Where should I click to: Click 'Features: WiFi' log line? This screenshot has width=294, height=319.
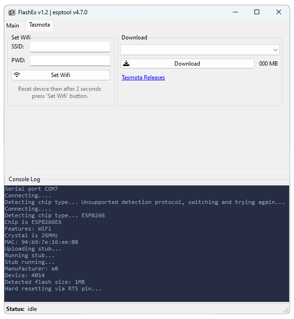[x=28, y=229]
